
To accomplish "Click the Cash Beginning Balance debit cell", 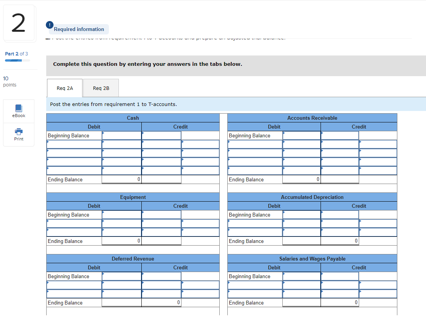I will (121, 135).
